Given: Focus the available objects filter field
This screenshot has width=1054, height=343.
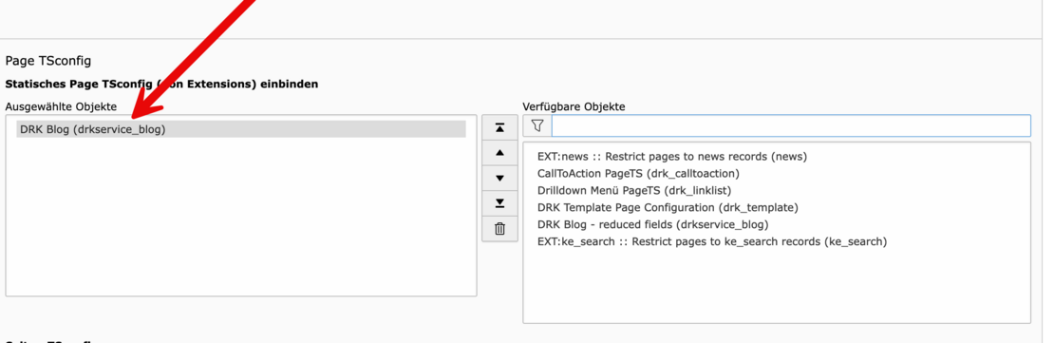Looking at the screenshot, I should pyautogui.click(x=790, y=125).
